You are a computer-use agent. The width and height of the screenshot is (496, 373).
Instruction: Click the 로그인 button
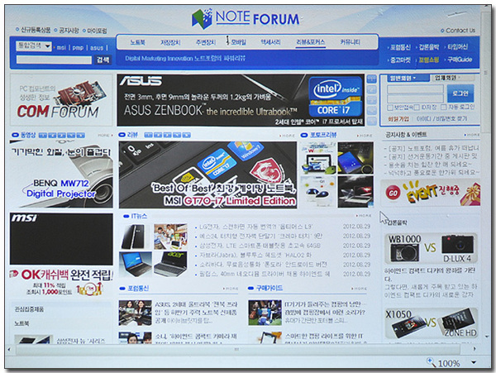(460, 93)
